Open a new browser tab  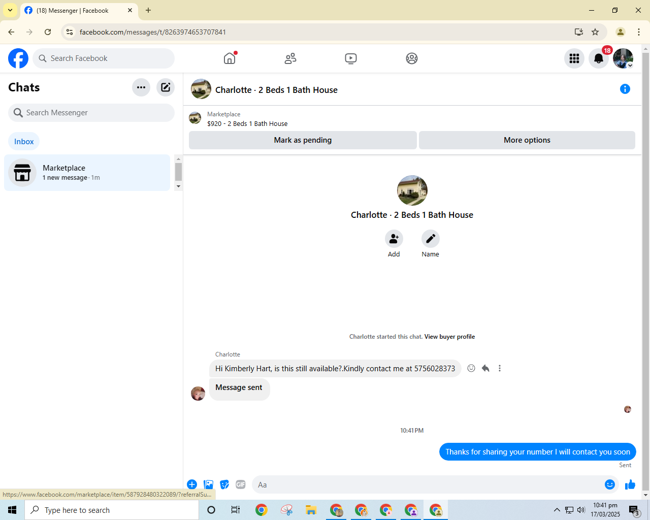pyautogui.click(x=148, y=10)
